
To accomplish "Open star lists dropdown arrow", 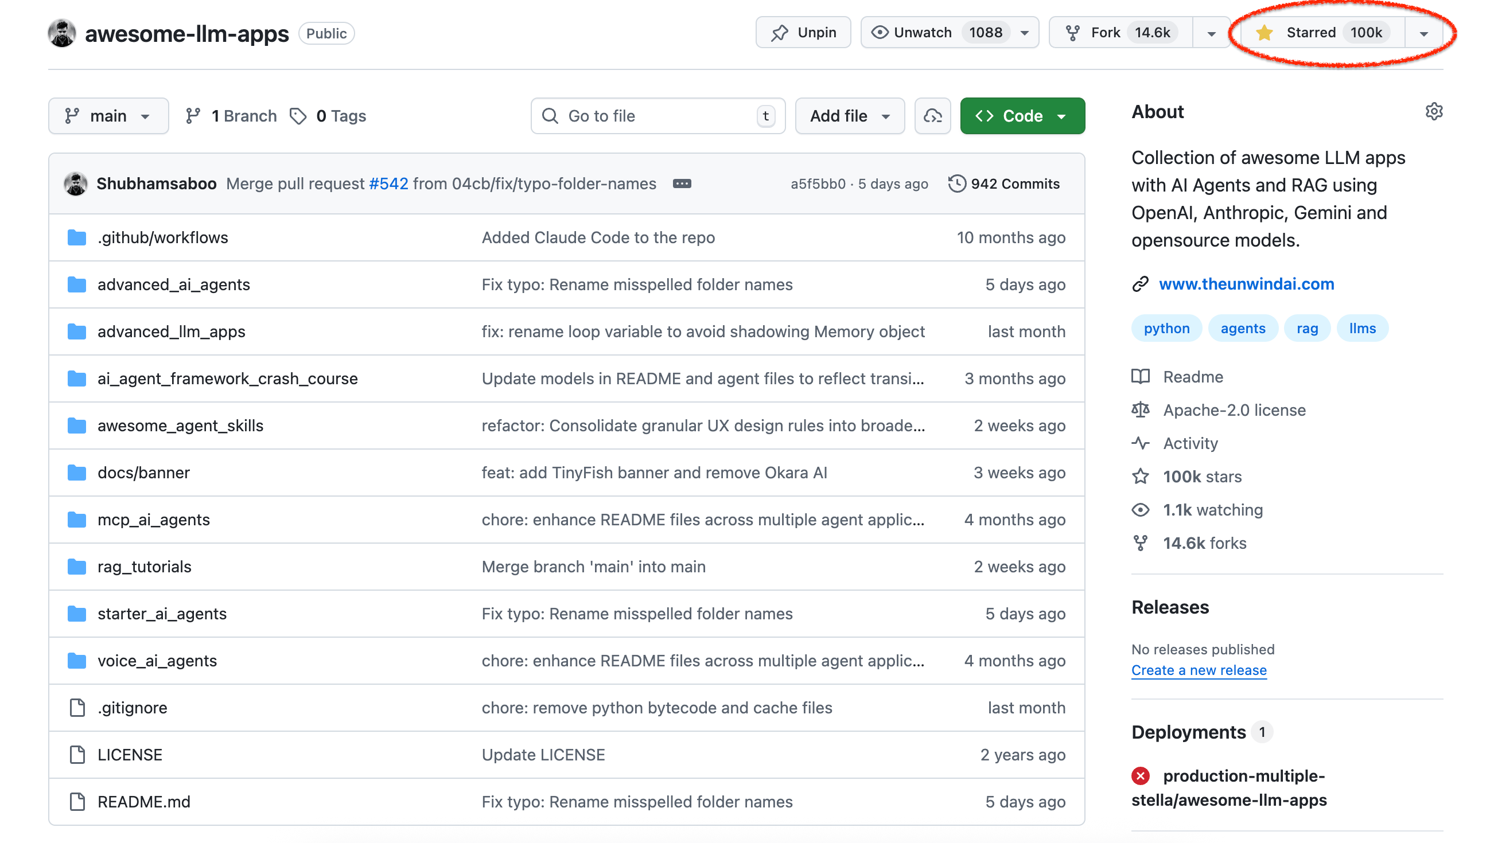I will pos(1423,33).
